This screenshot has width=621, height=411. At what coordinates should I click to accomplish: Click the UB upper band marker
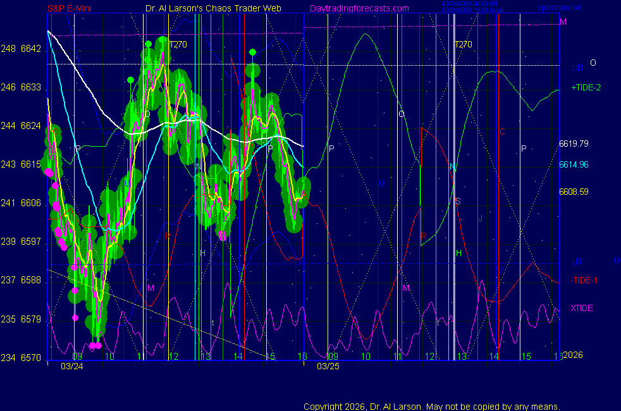pos(577,68)
